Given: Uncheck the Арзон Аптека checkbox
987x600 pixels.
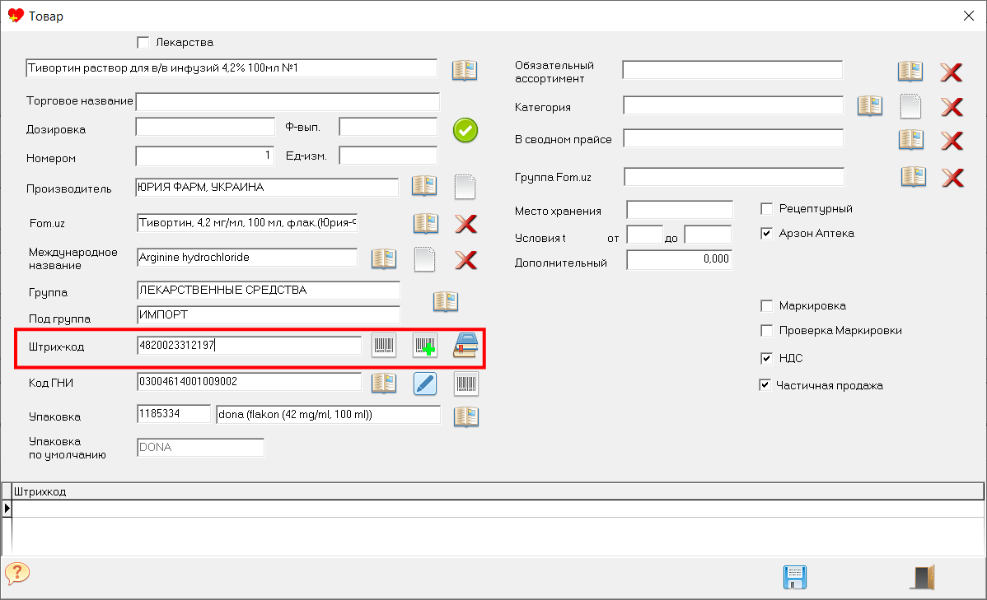Looking at the screenshot, I should click(x=767, y=234).
